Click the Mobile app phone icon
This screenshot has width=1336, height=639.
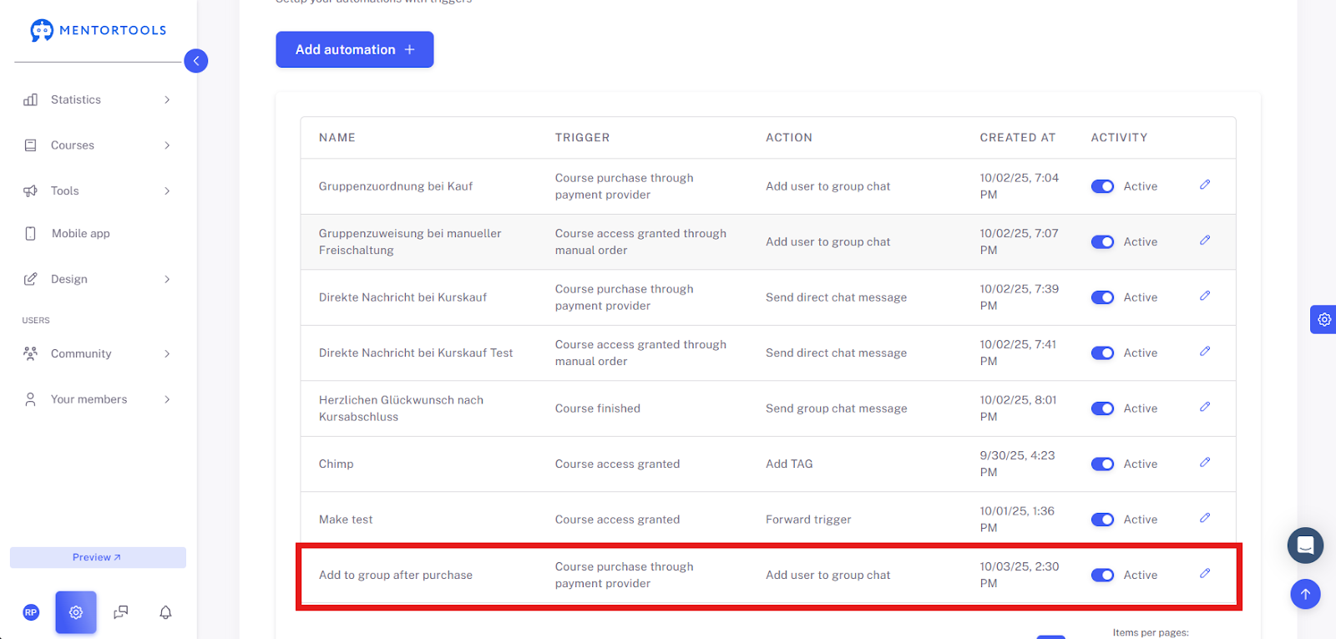pyautogui.click(x=31, y=234)
